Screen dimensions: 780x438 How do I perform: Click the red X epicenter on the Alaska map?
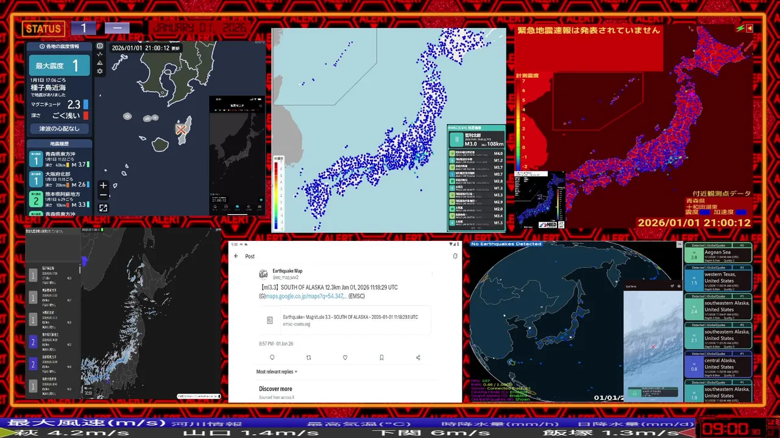pyautogui.click(x=653, y=347)
